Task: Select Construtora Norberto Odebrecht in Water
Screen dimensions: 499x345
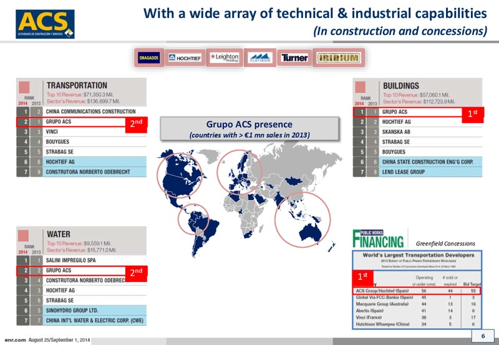Action: click(82, 280)
